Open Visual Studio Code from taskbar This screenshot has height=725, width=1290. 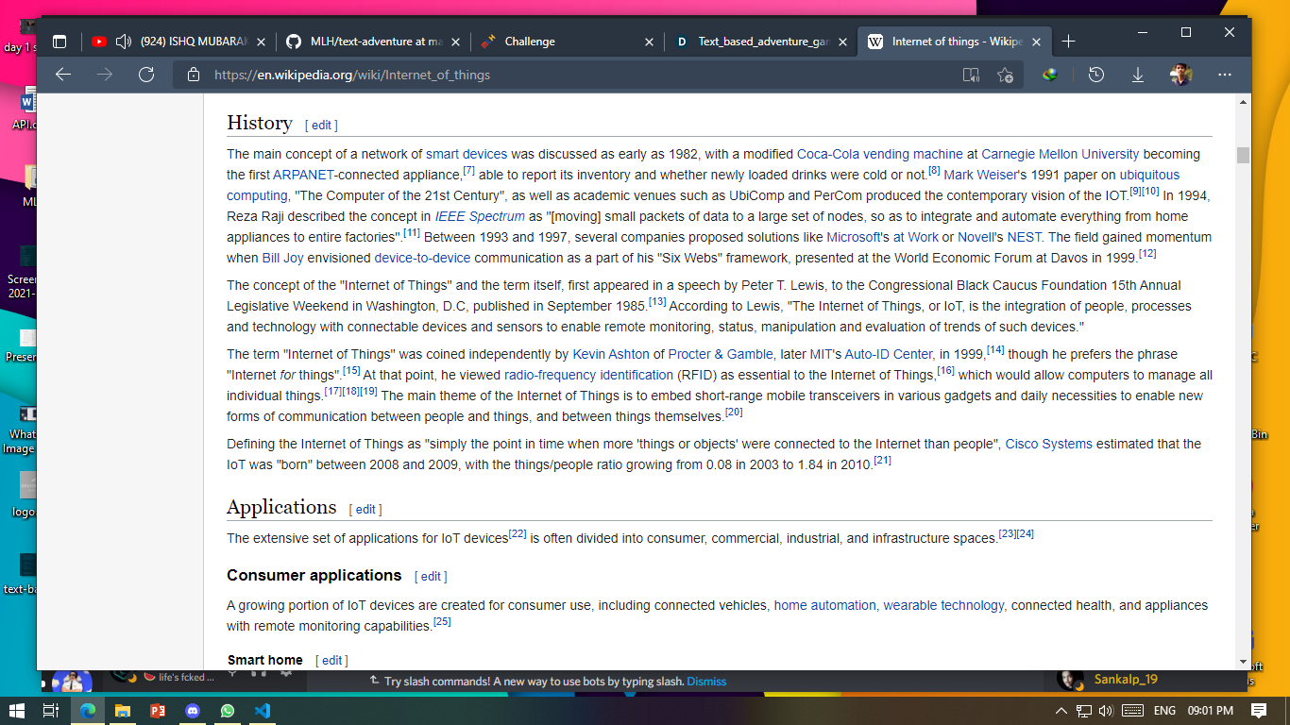pos(263,710)
